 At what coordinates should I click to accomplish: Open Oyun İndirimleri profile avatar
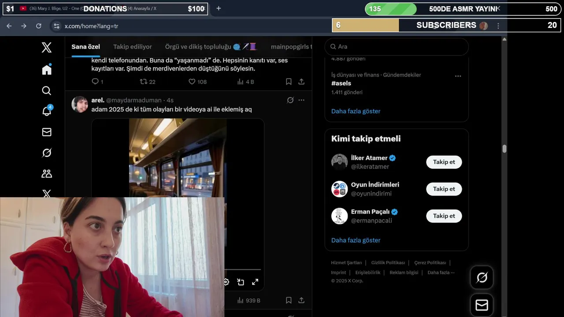340,189
